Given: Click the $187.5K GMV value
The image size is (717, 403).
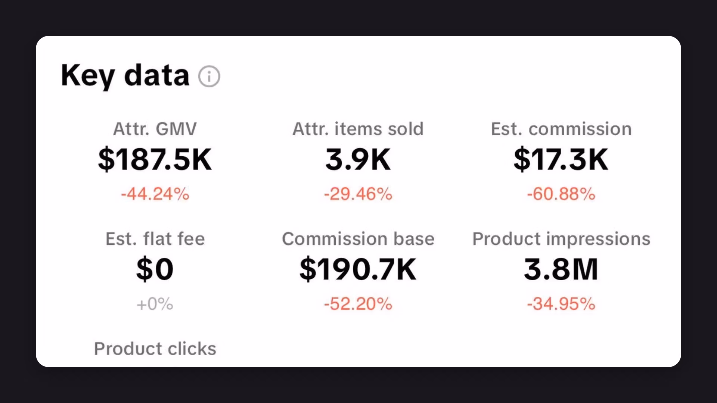Looking at the screenshot, I should pyautogui.click(x=155, y=160).
